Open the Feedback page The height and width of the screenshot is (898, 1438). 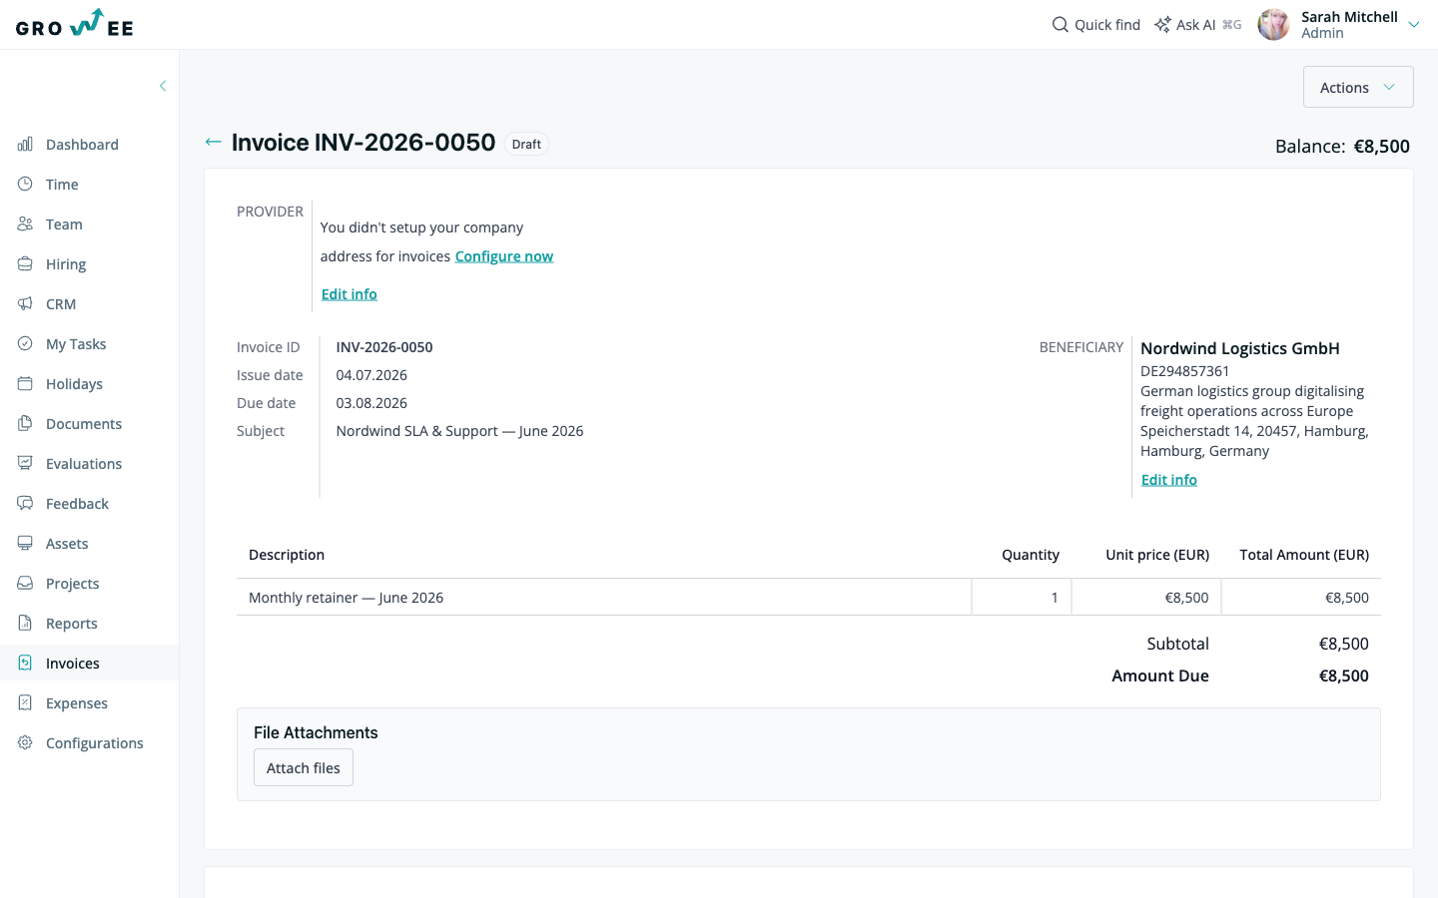(x=90, y=504)
